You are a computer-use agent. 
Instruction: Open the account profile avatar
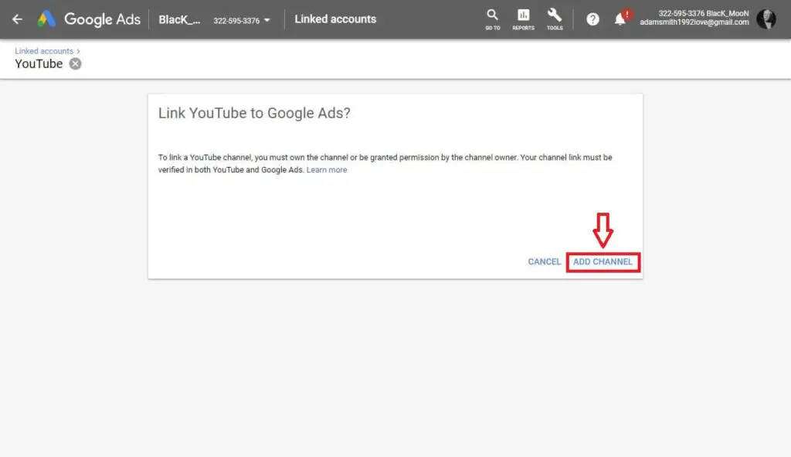(766, 19)
